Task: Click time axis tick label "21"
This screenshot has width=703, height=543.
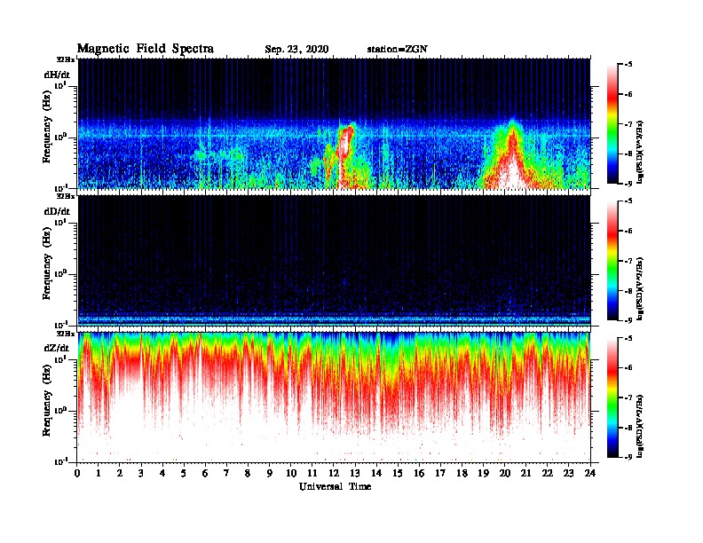Action: point(525,474)
